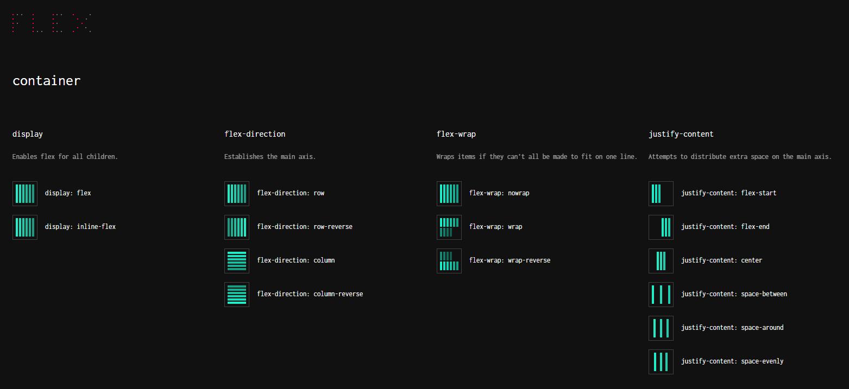849x389 pixels.
Task: Click the flex-wrap: wrap diagram icon
Action: tap(449, 227)
